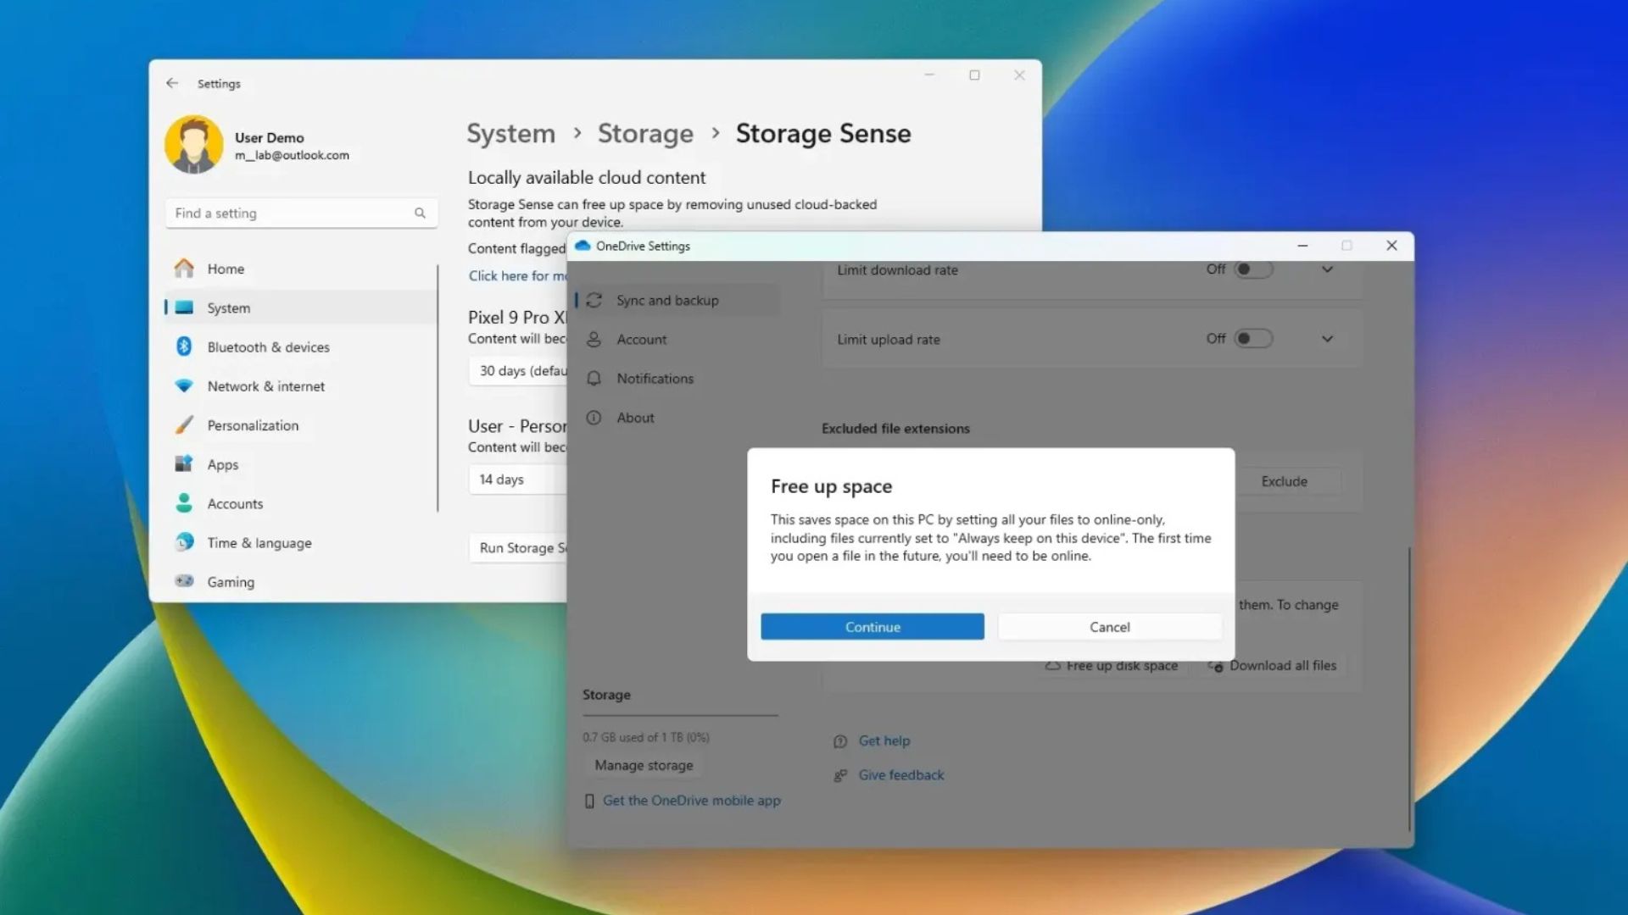The height and width of the screenshot is (915, 1628).
Task: Switch to the Account section
Action: (x=641, y=339)
